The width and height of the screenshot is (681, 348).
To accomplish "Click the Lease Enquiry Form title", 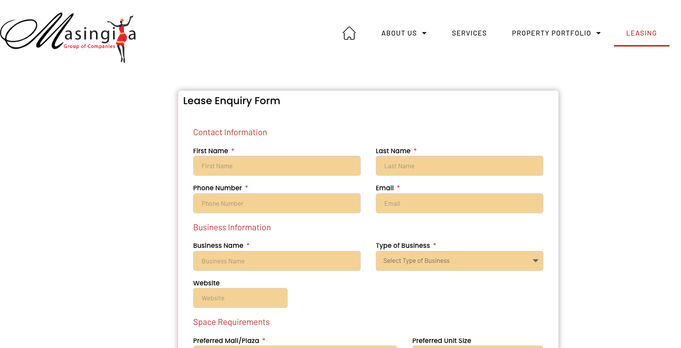I will [231, 101].
